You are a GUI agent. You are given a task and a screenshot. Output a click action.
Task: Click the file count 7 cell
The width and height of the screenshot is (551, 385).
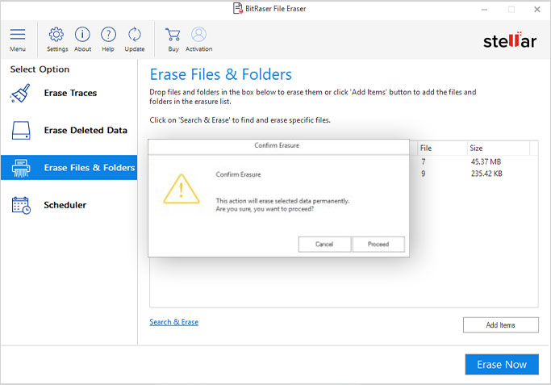coord(423,161)
